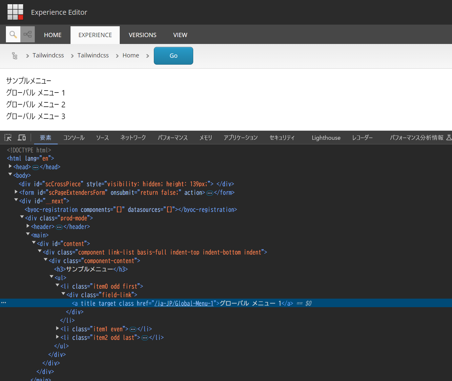The height and width of the screenshot is (381, 452).
Task: Select the 要素 DevTools tab
Action: [x=46, y=138]
